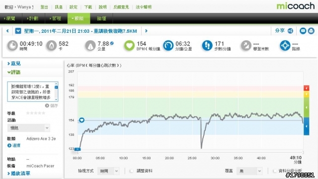This screenshot has width=318, height=179.
Task: Click the 訊息 messages link
Action: coord(59,7)
